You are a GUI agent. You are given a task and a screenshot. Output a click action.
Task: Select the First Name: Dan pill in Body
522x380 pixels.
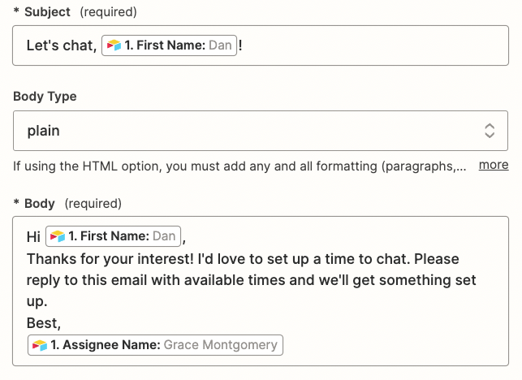pyautogui.click(x=113, y=236)
